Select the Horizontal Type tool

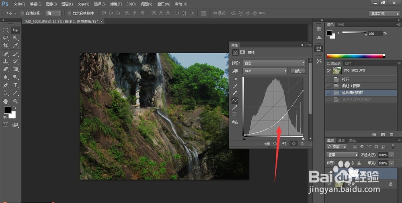tap(15, 85)
